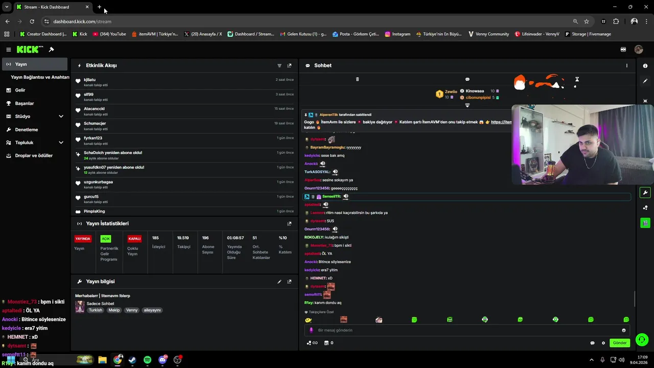The width and height of the screenshot is (654, 368).
Task: Select SchaDolch yeniden abone oldu row
Action: click(x=184, y=155)
